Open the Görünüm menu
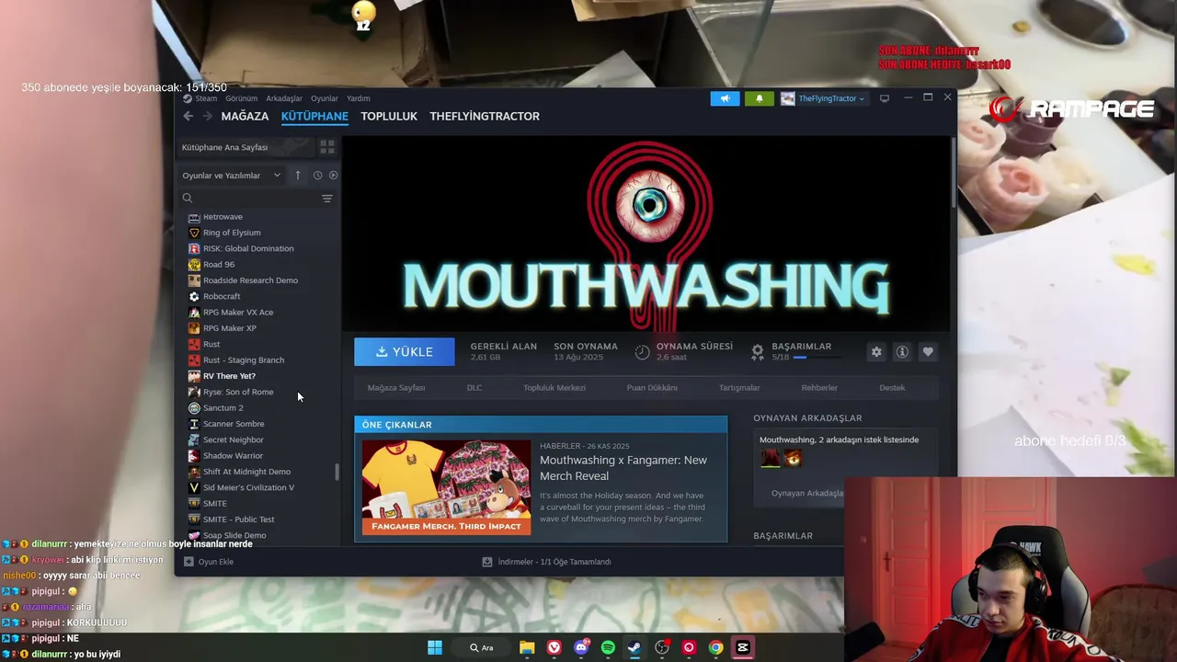Image resolution: width=1177 pixels, height=662 pixels. tap(242, 98)
